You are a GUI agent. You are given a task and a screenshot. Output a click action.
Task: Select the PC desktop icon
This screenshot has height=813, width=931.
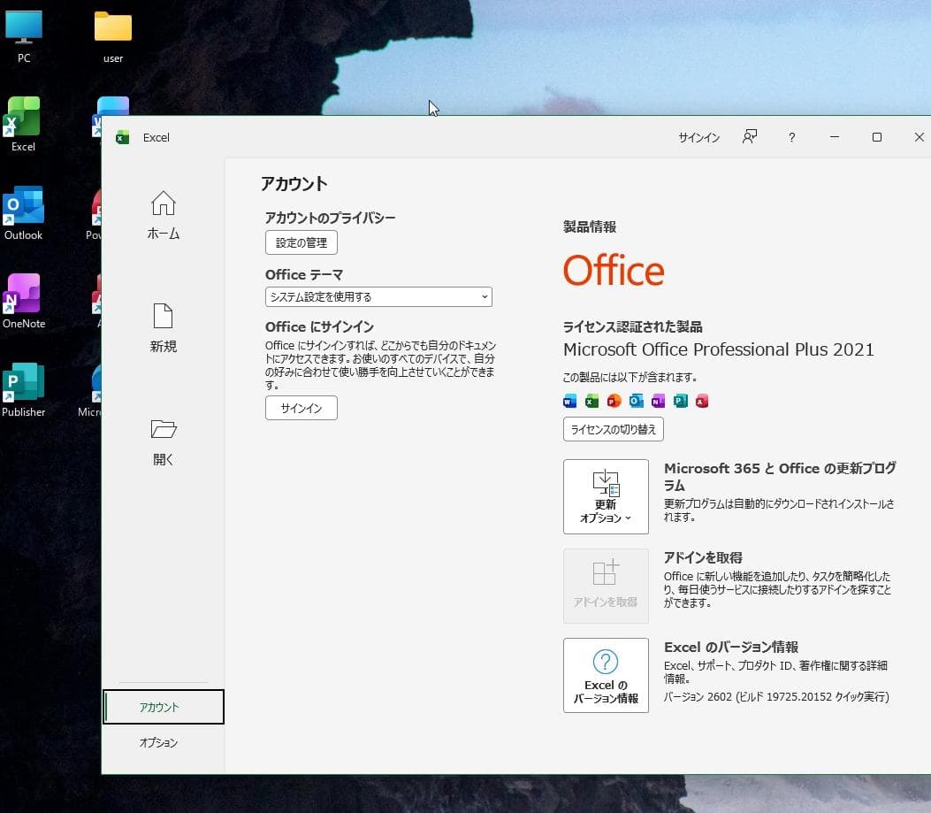pyautogui.click(x=24, y=37)
